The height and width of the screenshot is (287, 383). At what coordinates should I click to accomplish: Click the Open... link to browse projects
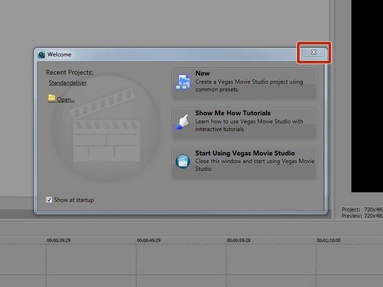pyautogui.click(x=66, y=100)
